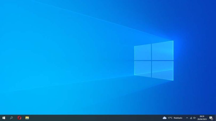Open the Windows Start menu
The height and width of the screenshot is (121, 216).
click(x=4, y=118)
